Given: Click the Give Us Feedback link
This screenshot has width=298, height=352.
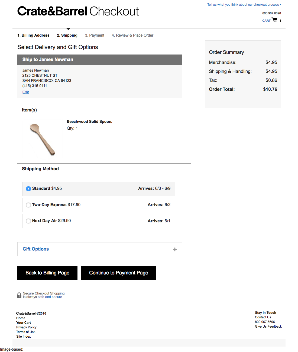Looking at the screenshot, I should pyautogui.click(x=268, y=326).
